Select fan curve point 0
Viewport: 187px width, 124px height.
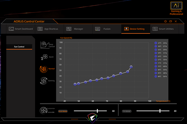[x=75, y=84]
